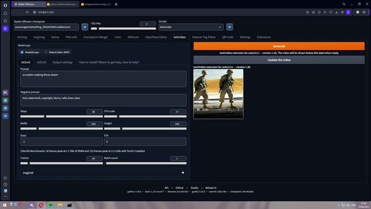Image resolution: width=371 pixels, height=209 pixels.
Task: Open the video player more-options menu
Action: tap(238, 110)
